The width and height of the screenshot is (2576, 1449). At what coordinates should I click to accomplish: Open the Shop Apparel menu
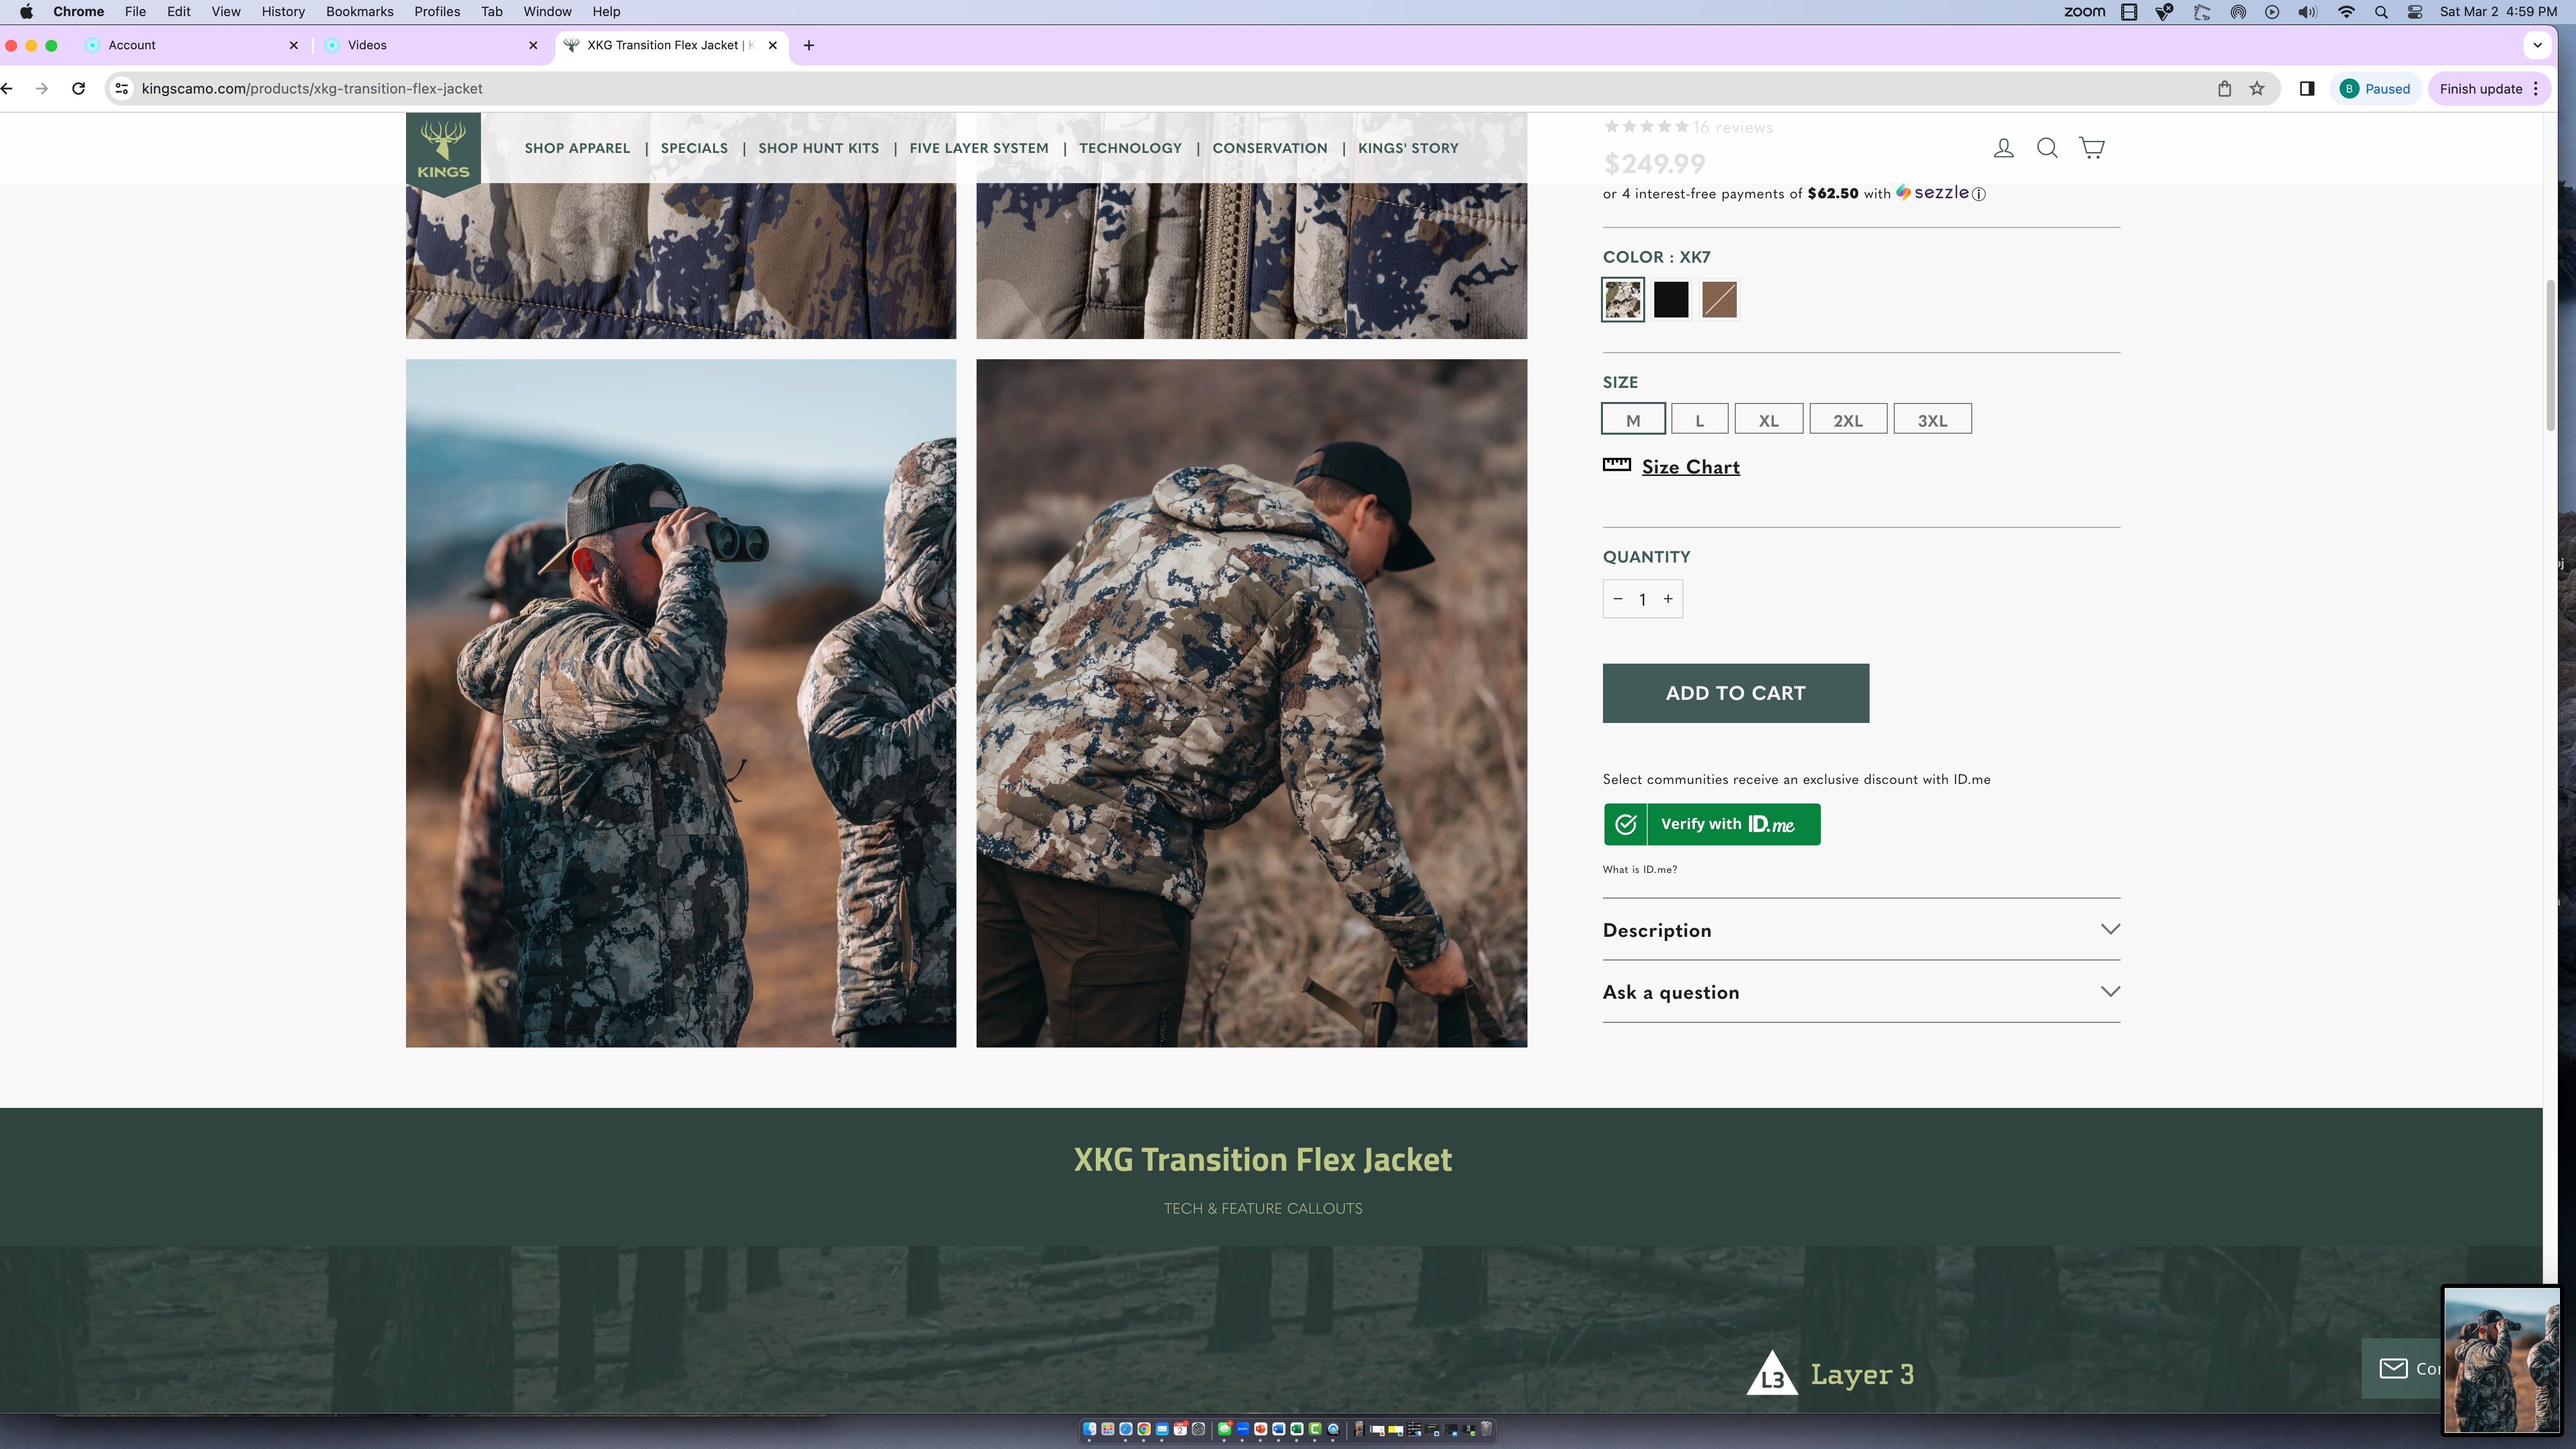coord(577,148)
